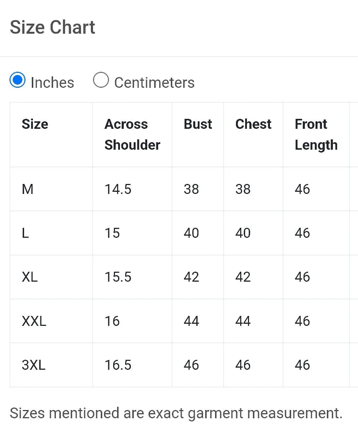Click the Size column header

click(x=35, y=124)
